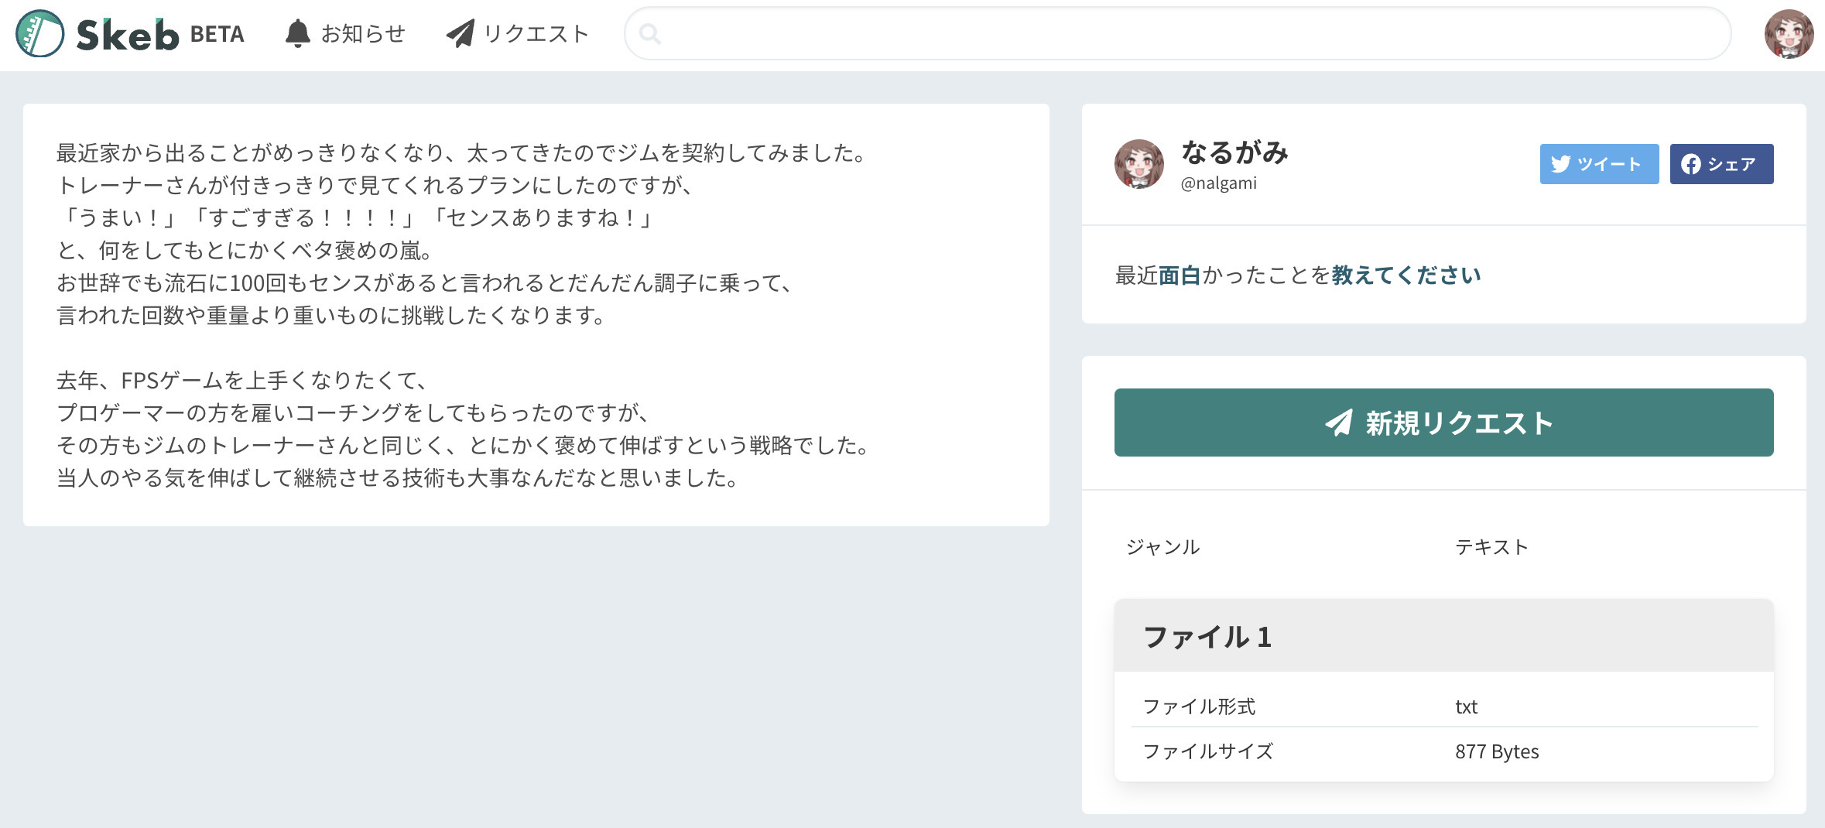The image size is (1825, 828).
Task: Click the line starting お世辞でも流石に100回
Action: click(426, 283)
